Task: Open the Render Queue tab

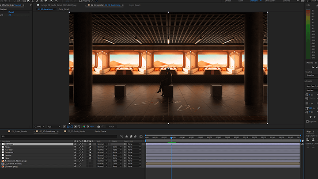Action: pos(100,131)
